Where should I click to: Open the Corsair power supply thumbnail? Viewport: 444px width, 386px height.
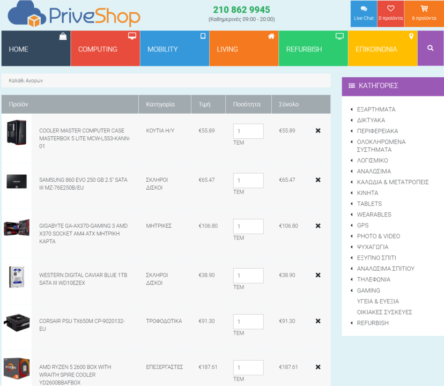click(x=17, y=322)
